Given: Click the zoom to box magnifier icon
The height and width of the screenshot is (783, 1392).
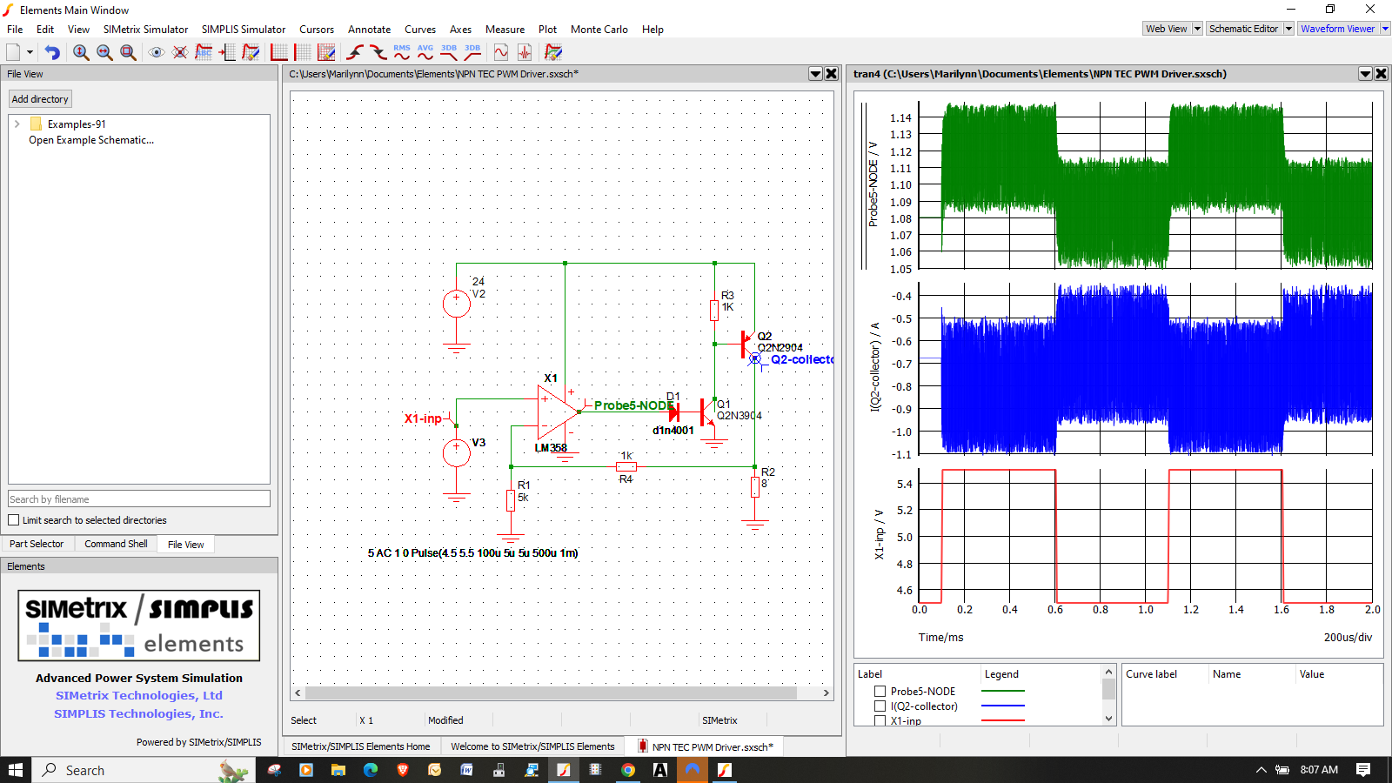Looking at the screenshot, I should click(128, 52).
